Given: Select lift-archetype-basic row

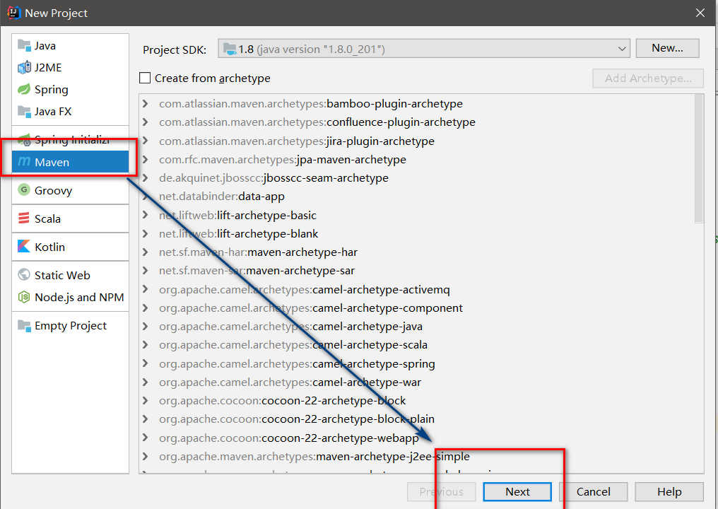Looking at the screenshot, I should [417, 215].
